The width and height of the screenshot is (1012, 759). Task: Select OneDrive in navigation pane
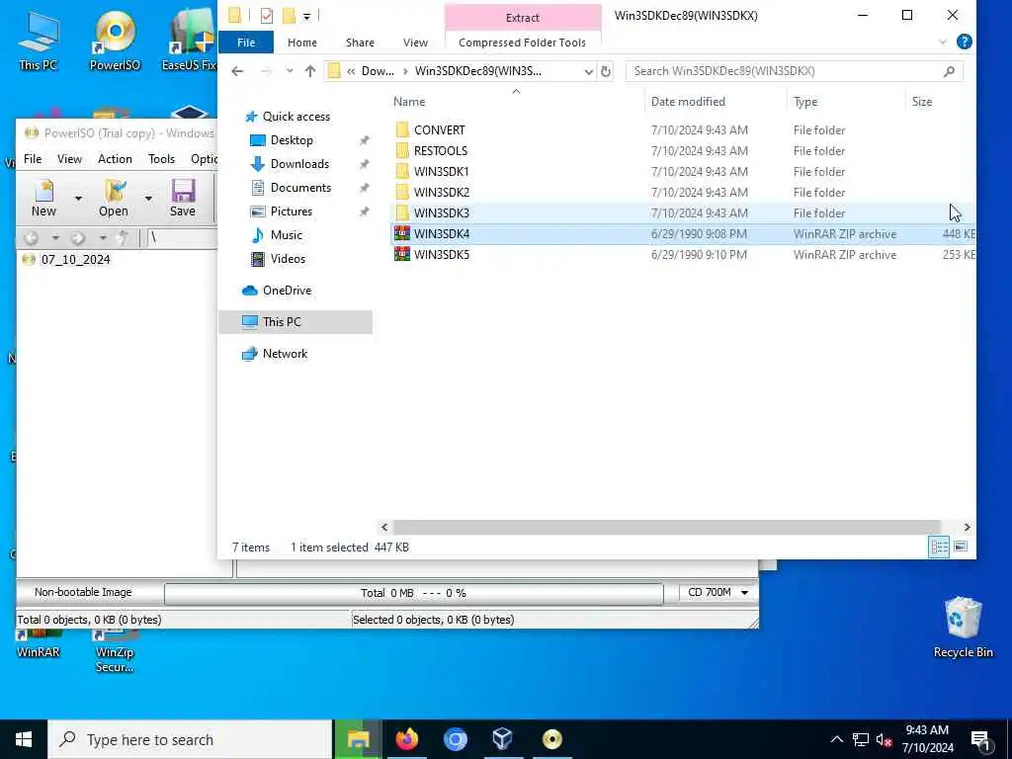[x=288, y=291]
